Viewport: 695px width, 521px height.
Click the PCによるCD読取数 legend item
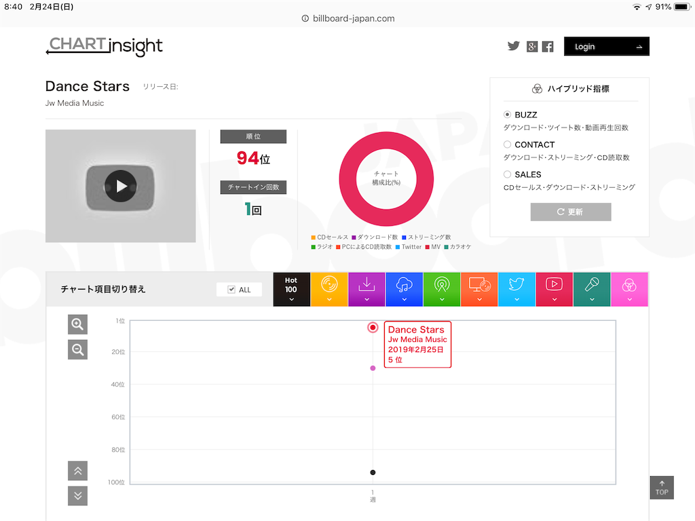(364, 247)
